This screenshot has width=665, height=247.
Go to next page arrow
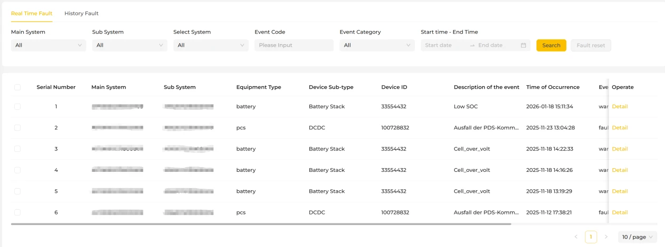(x=606, y=237)
